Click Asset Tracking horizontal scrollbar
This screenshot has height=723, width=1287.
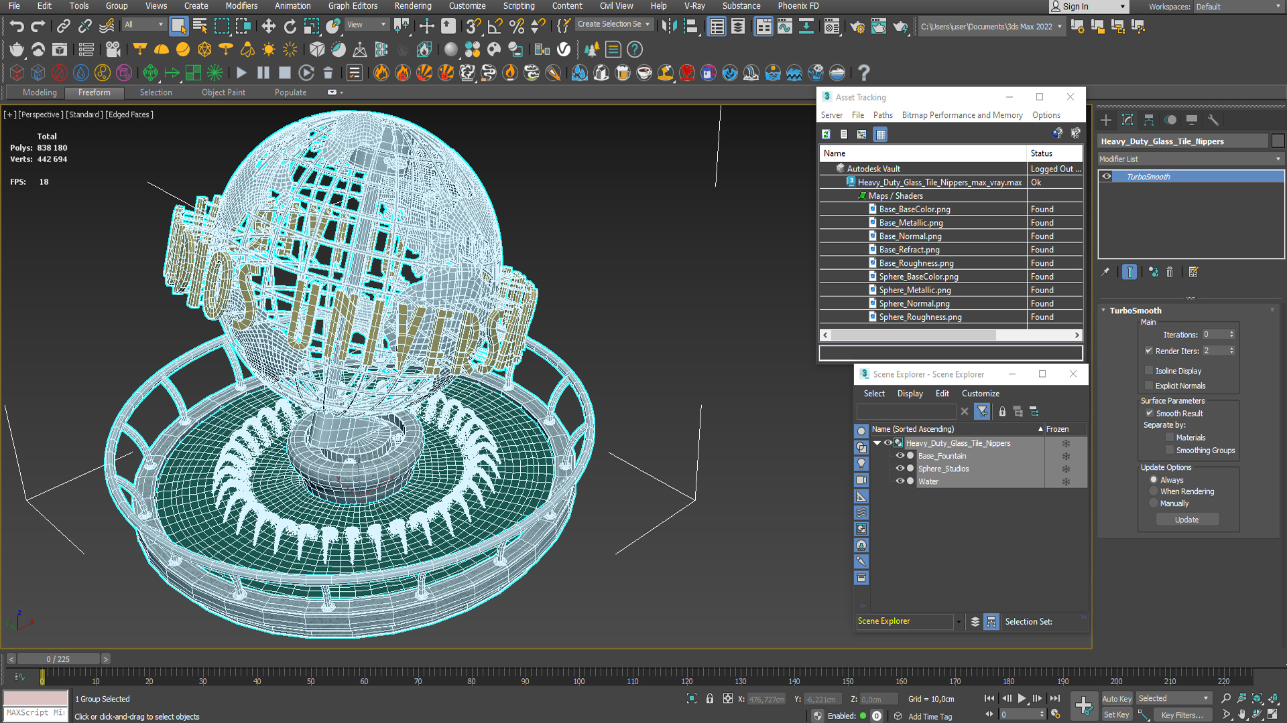pos(912,335)
